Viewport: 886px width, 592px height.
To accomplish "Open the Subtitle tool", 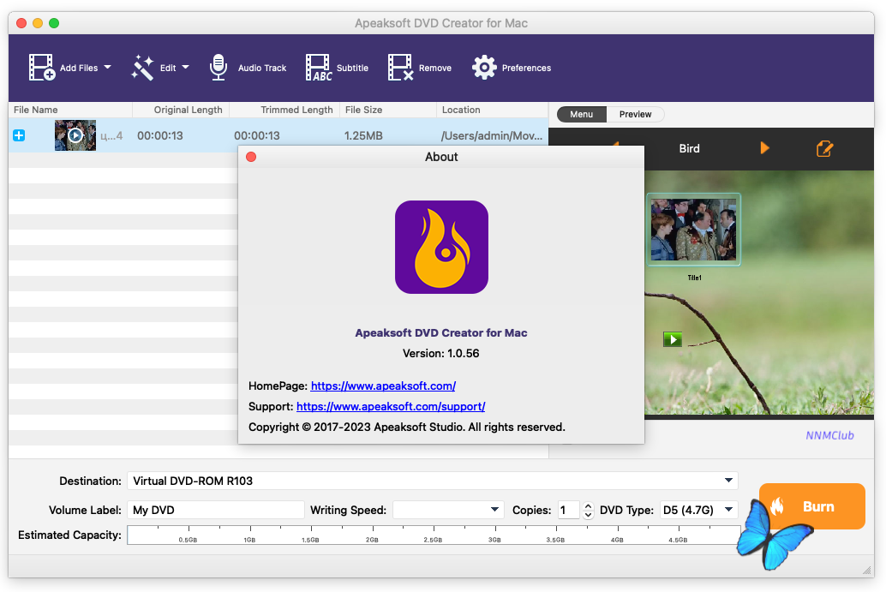I will (x=319, y=68).
